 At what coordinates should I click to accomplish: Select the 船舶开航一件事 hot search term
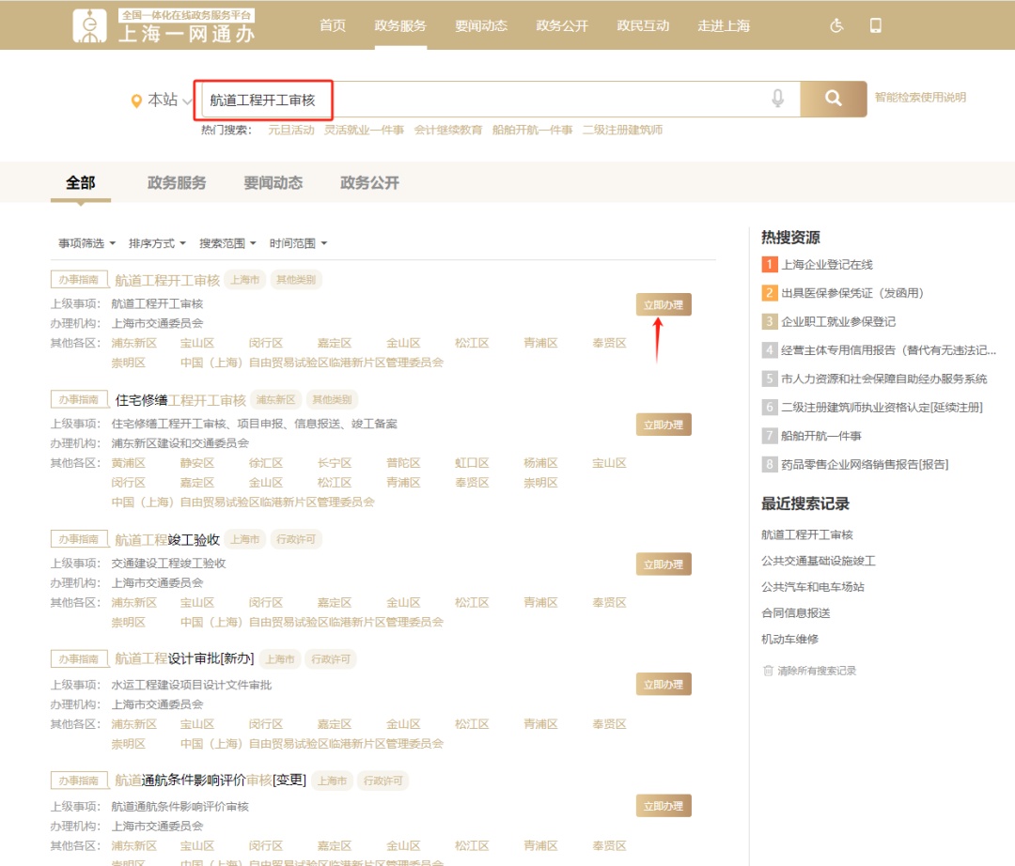click(532, 130)
